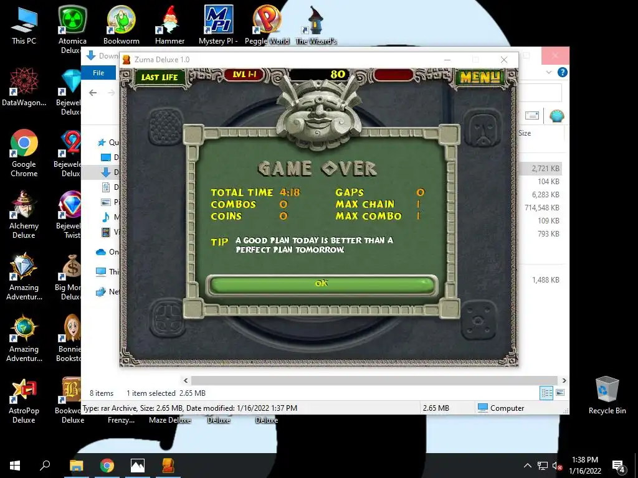Select the 2,721 KB file row
This screenshot has width=638, height=478.
click(541, 168)
